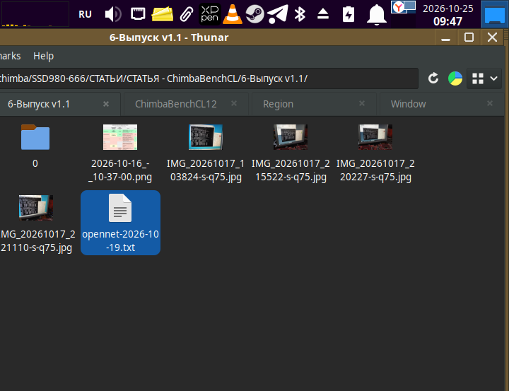The width and height of the screenshot is (509, 391).
Task: Select IMG_20261017_221110-s-q75.jpg thumbnail
Action: (36, 208)
